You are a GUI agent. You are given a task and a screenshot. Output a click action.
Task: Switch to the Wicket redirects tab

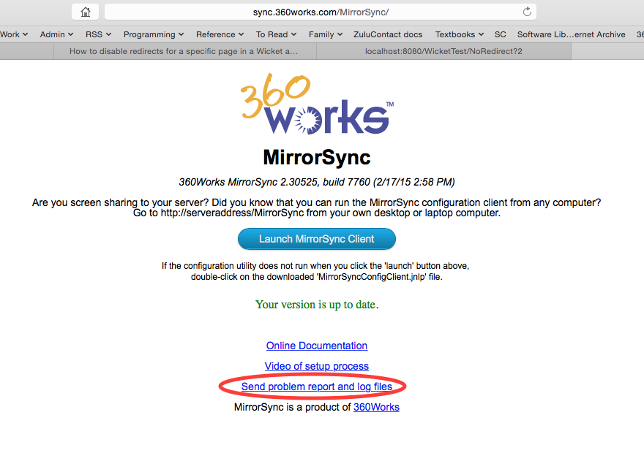185,51
